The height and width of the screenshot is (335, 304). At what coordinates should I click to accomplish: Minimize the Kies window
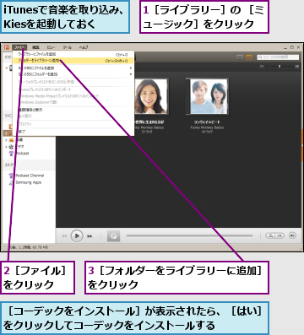[x=285, y=47]
